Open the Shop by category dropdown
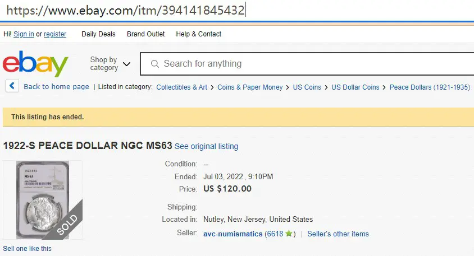Image resolution: width=474 pixels, height=256 pixels. click(110, 64)
